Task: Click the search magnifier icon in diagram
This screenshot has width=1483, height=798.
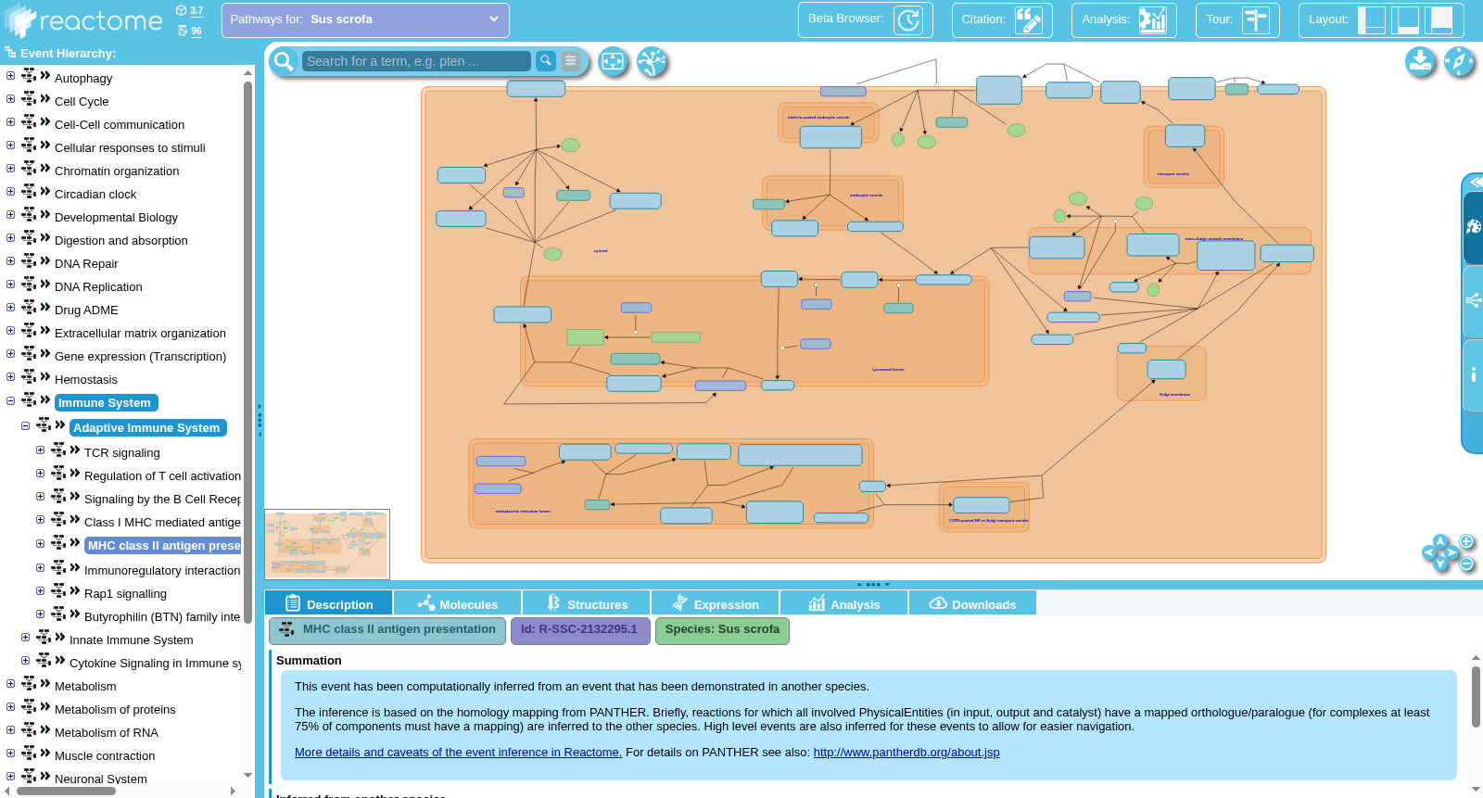Action: pos(283,61)
